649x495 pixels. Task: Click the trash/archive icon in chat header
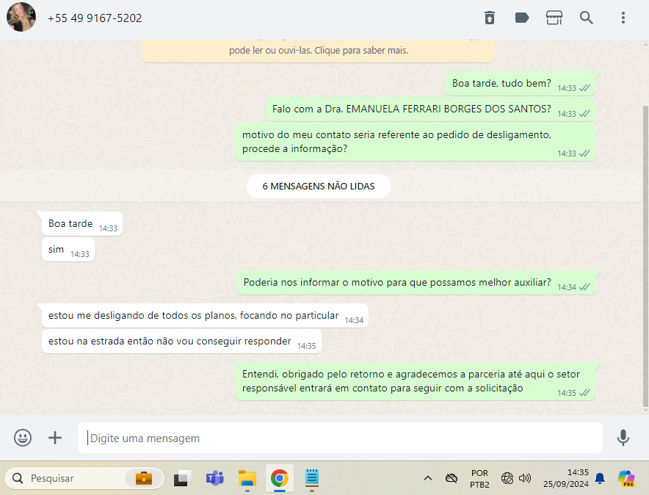tap(490, 18)
